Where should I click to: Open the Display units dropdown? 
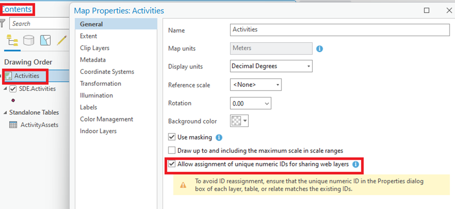[271, 66]
